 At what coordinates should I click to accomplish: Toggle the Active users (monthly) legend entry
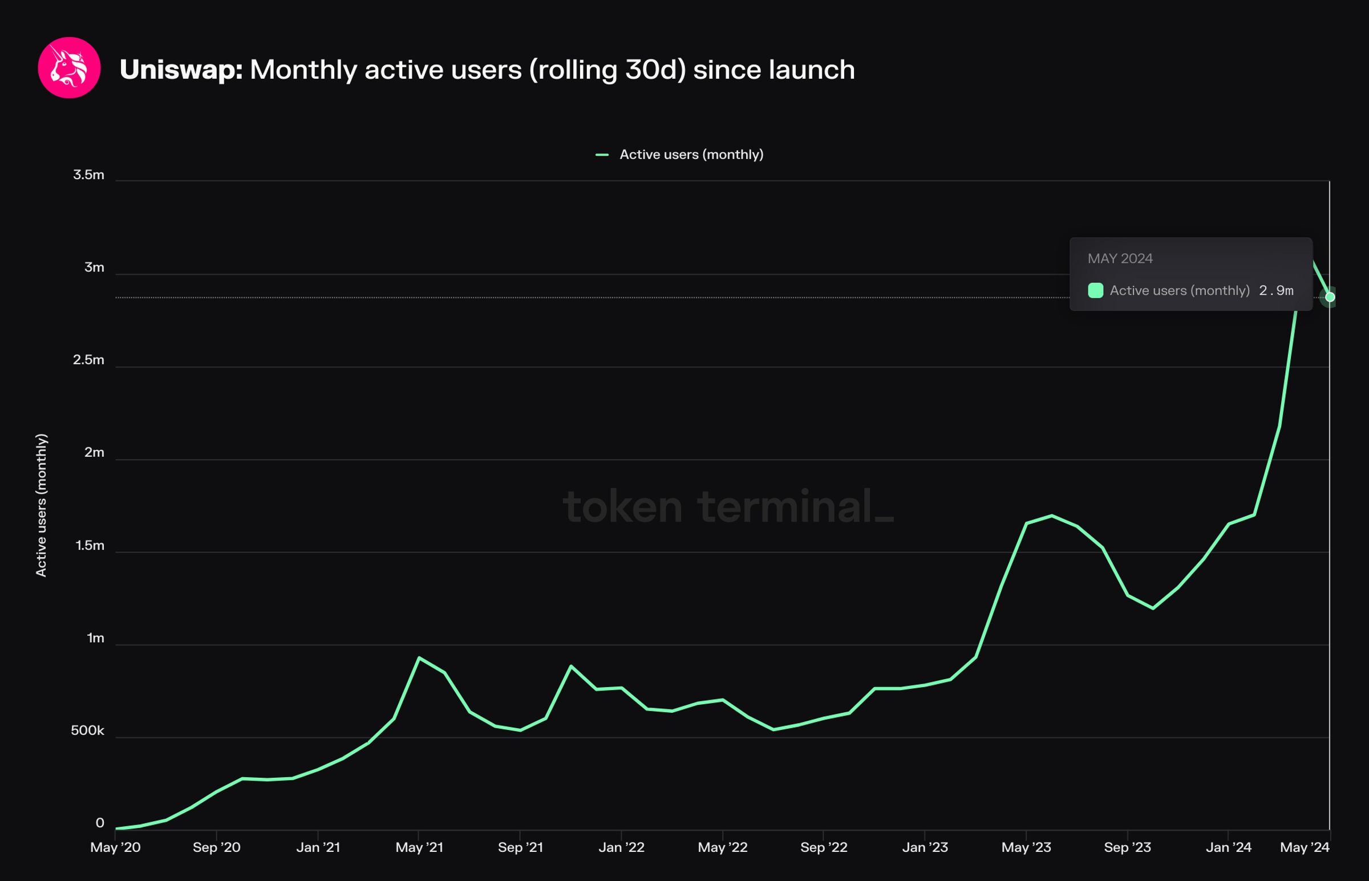pyautogui.click(x=691, y=155)
